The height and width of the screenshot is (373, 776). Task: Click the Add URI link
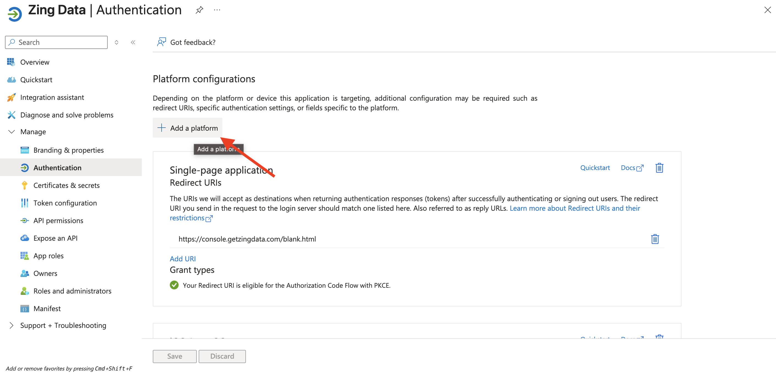(x=182, y=259)
